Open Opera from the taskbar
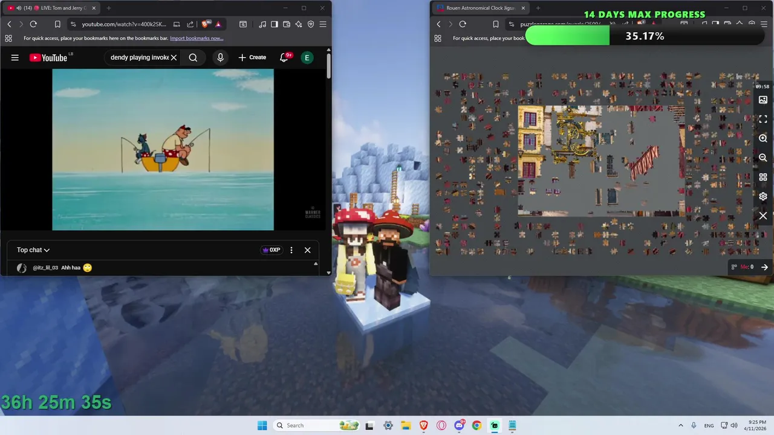This screenshot has height=435, width=774. (441, 425)
